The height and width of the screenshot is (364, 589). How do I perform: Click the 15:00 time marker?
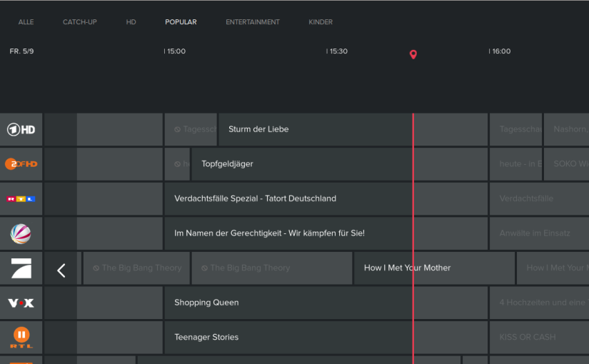click(175, 51)
